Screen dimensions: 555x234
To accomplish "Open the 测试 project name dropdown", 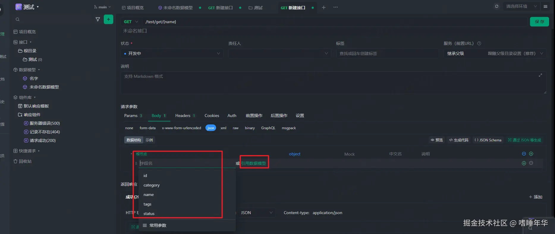I will click(27, 7).
